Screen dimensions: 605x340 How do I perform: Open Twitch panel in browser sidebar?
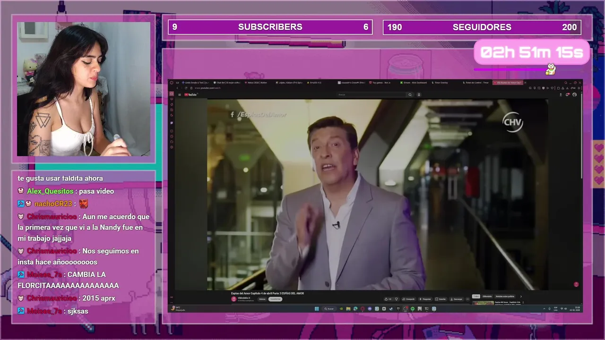172,123
